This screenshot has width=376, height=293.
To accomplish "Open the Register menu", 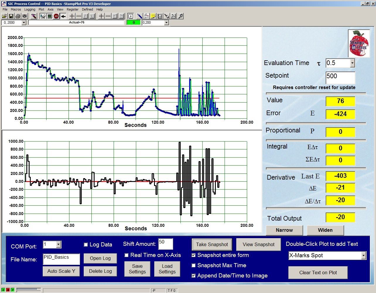I will pyautogui.click(x=73, y=9).
